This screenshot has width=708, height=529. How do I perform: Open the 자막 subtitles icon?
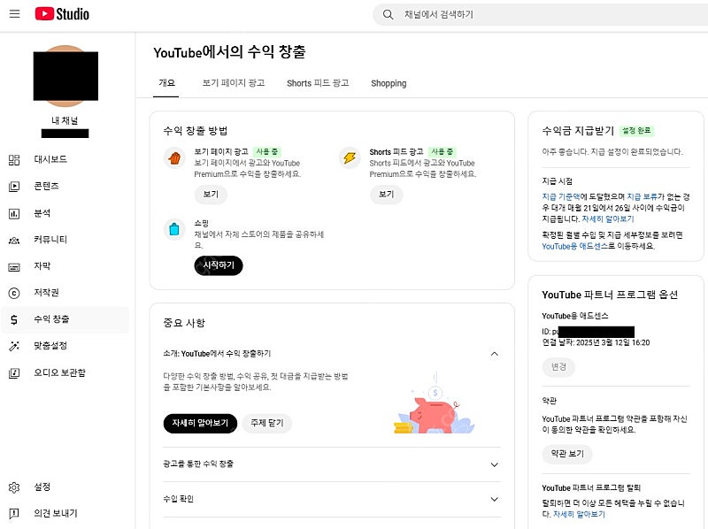[14, 267]
